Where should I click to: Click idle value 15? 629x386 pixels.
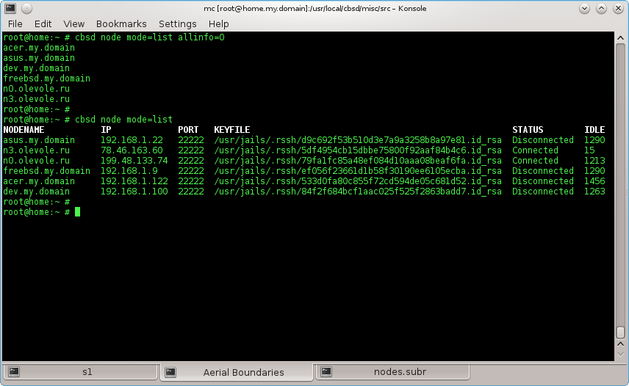click(x=589, y=150)
